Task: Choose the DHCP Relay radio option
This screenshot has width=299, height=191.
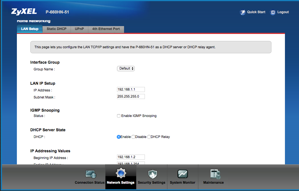Action: point(149,137)
